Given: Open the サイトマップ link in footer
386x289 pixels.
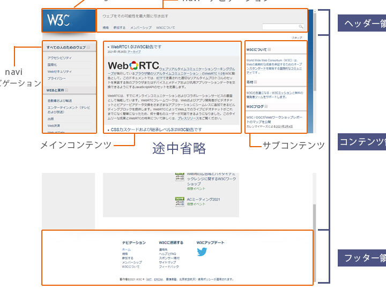Looking at the screenshot, I should click(x=165, y=262).
